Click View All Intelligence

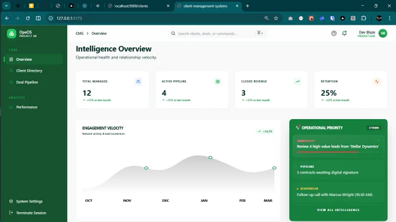(x=338, y=210)
